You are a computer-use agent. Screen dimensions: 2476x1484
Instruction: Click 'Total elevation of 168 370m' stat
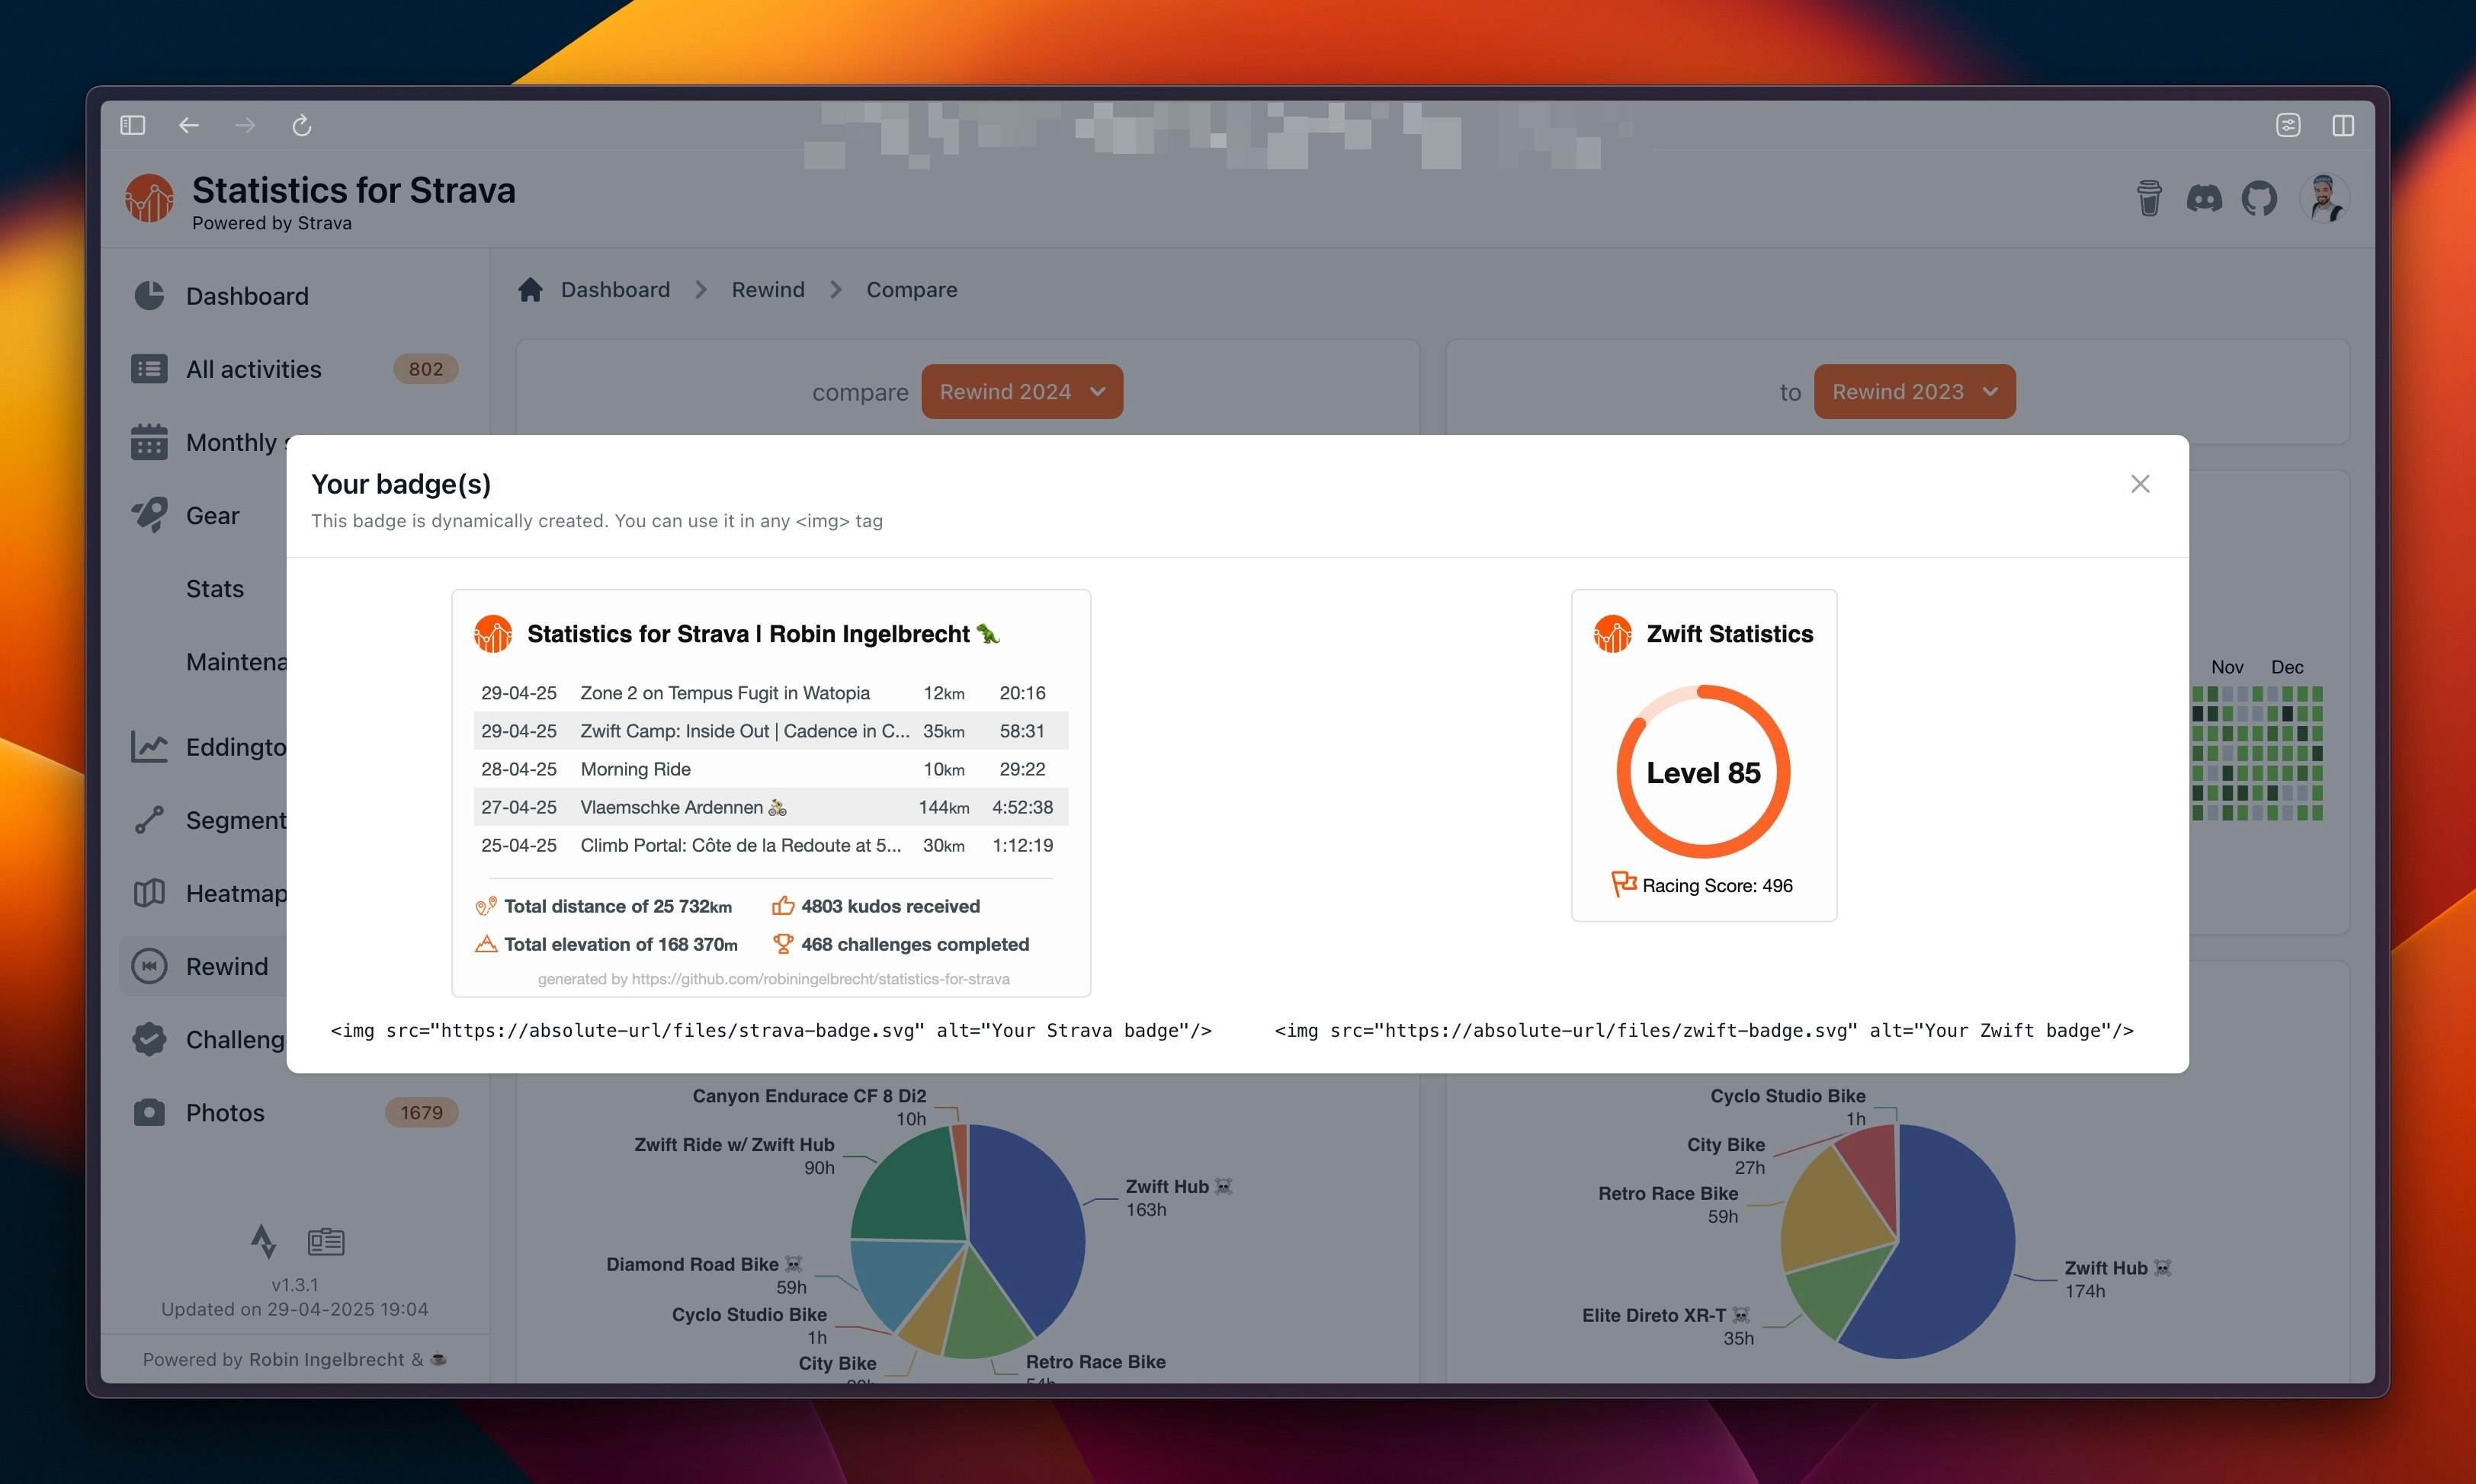point(621,944)
